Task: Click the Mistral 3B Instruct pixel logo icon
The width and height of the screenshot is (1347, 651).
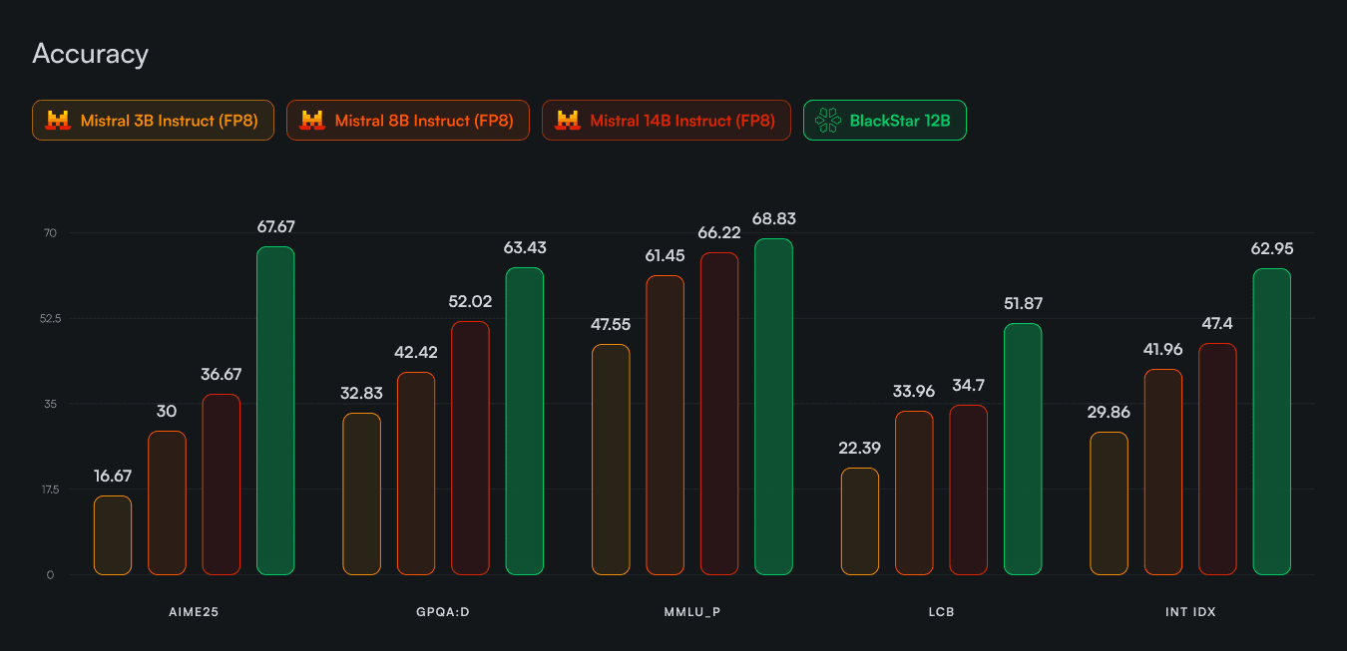Action: pos(58,121)
